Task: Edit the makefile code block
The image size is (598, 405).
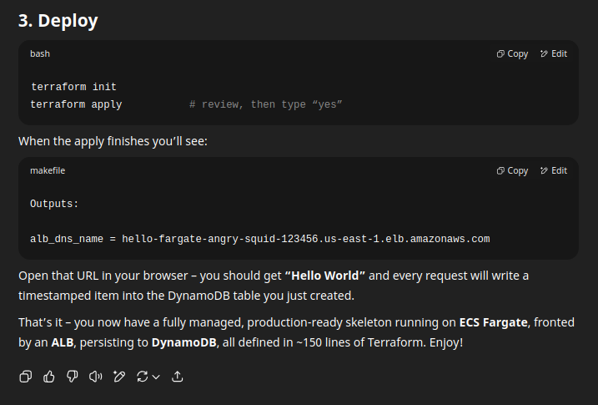Action: 554,170
